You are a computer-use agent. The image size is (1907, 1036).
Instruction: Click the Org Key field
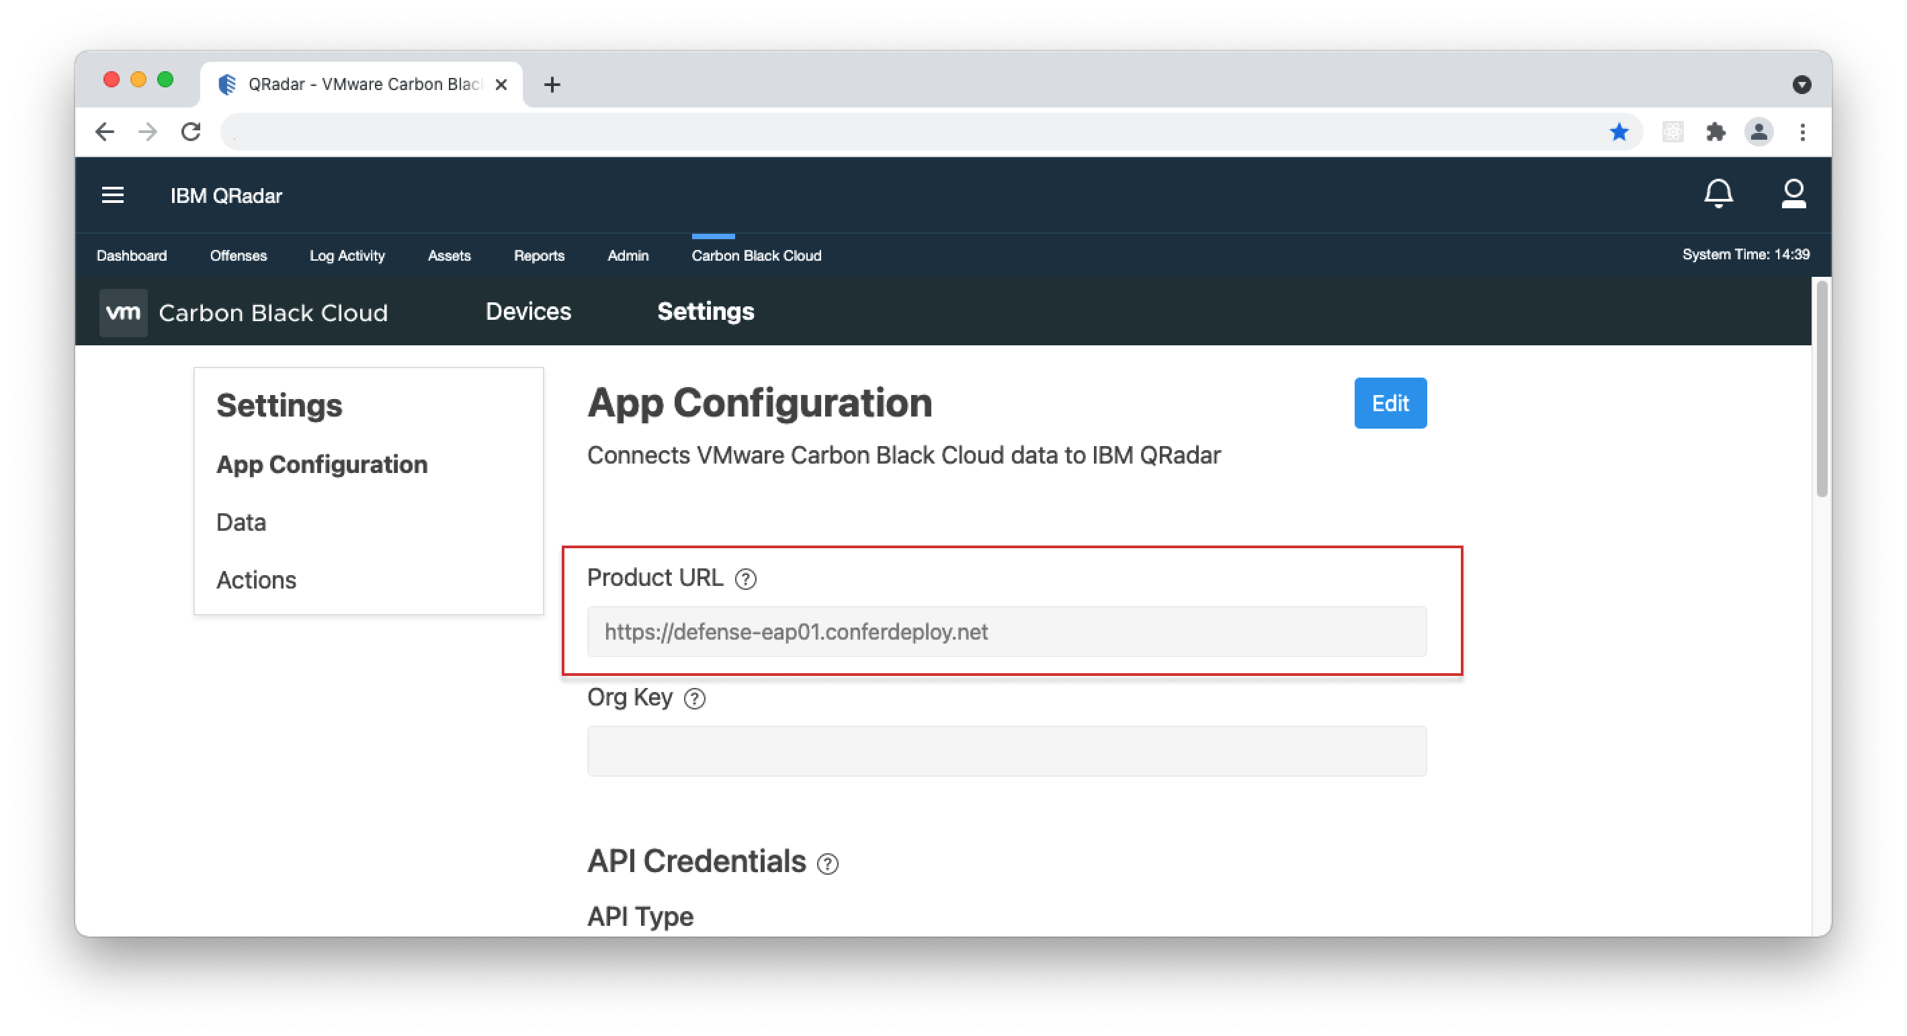[x=1007, y=751]
